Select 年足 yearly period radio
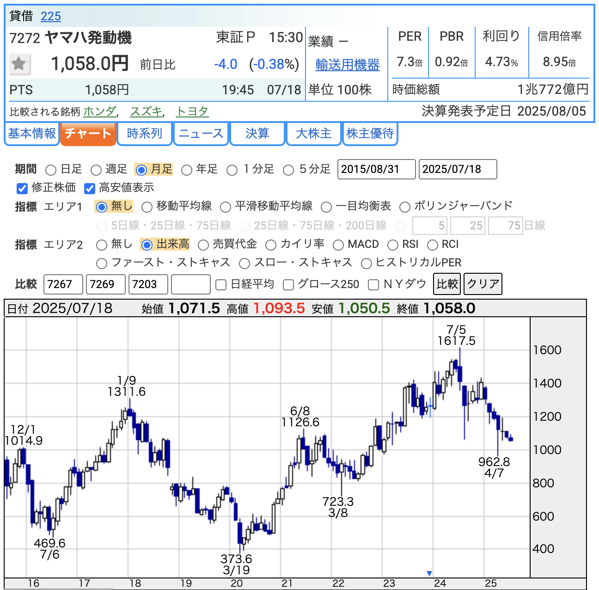This screenshot has height=590, width=599. click(x=187, y=170)
